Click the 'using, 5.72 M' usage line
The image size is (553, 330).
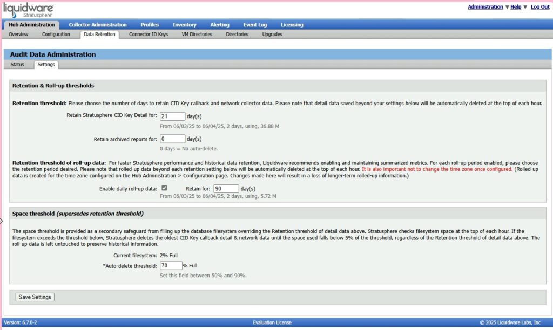click(x=218, y=196)
